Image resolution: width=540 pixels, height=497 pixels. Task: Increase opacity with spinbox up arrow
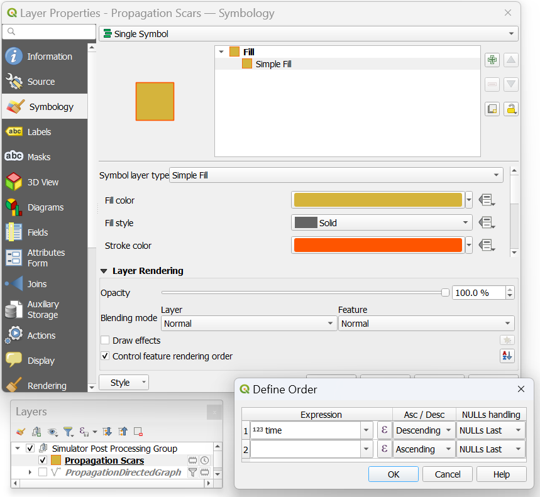510,290
